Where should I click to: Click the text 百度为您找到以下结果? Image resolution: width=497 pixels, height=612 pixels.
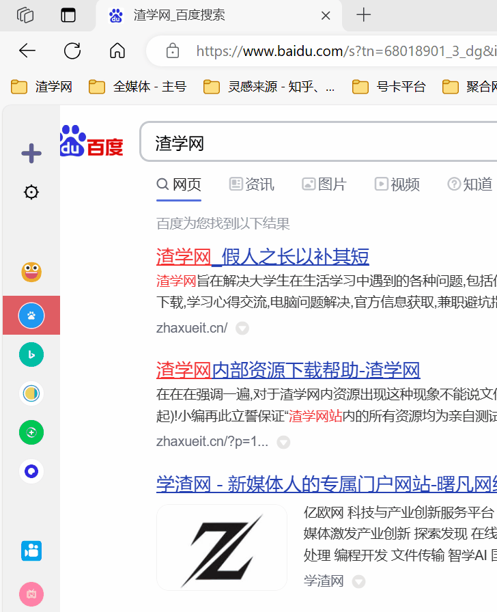pos(223,223)
